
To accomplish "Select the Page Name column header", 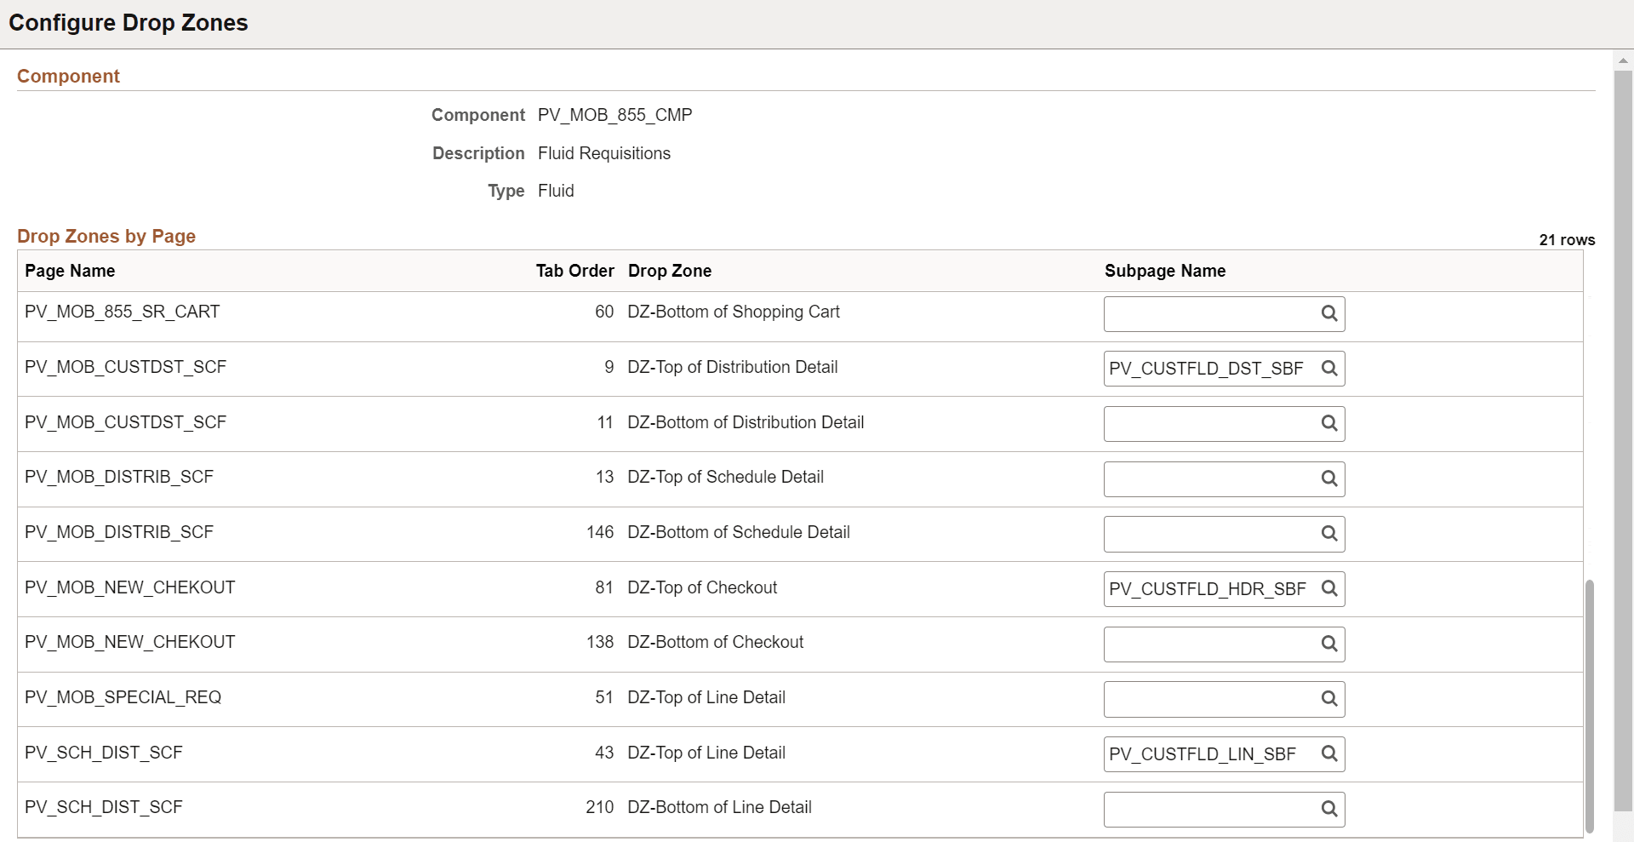I will pos(70,271).
